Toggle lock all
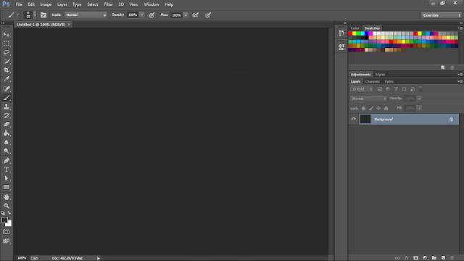This screenshot has width=464, height=261. point(386,108)
